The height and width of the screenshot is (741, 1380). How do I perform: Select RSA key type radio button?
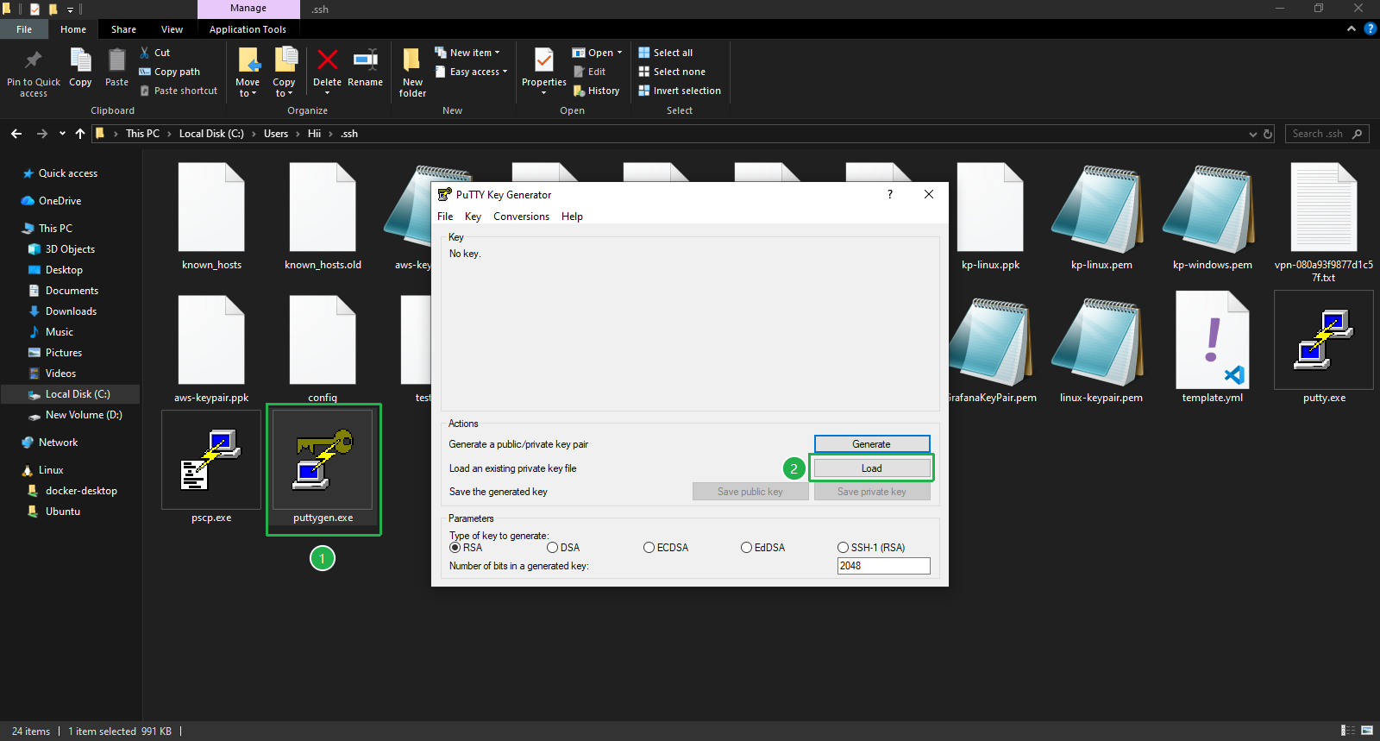point(455,548)
